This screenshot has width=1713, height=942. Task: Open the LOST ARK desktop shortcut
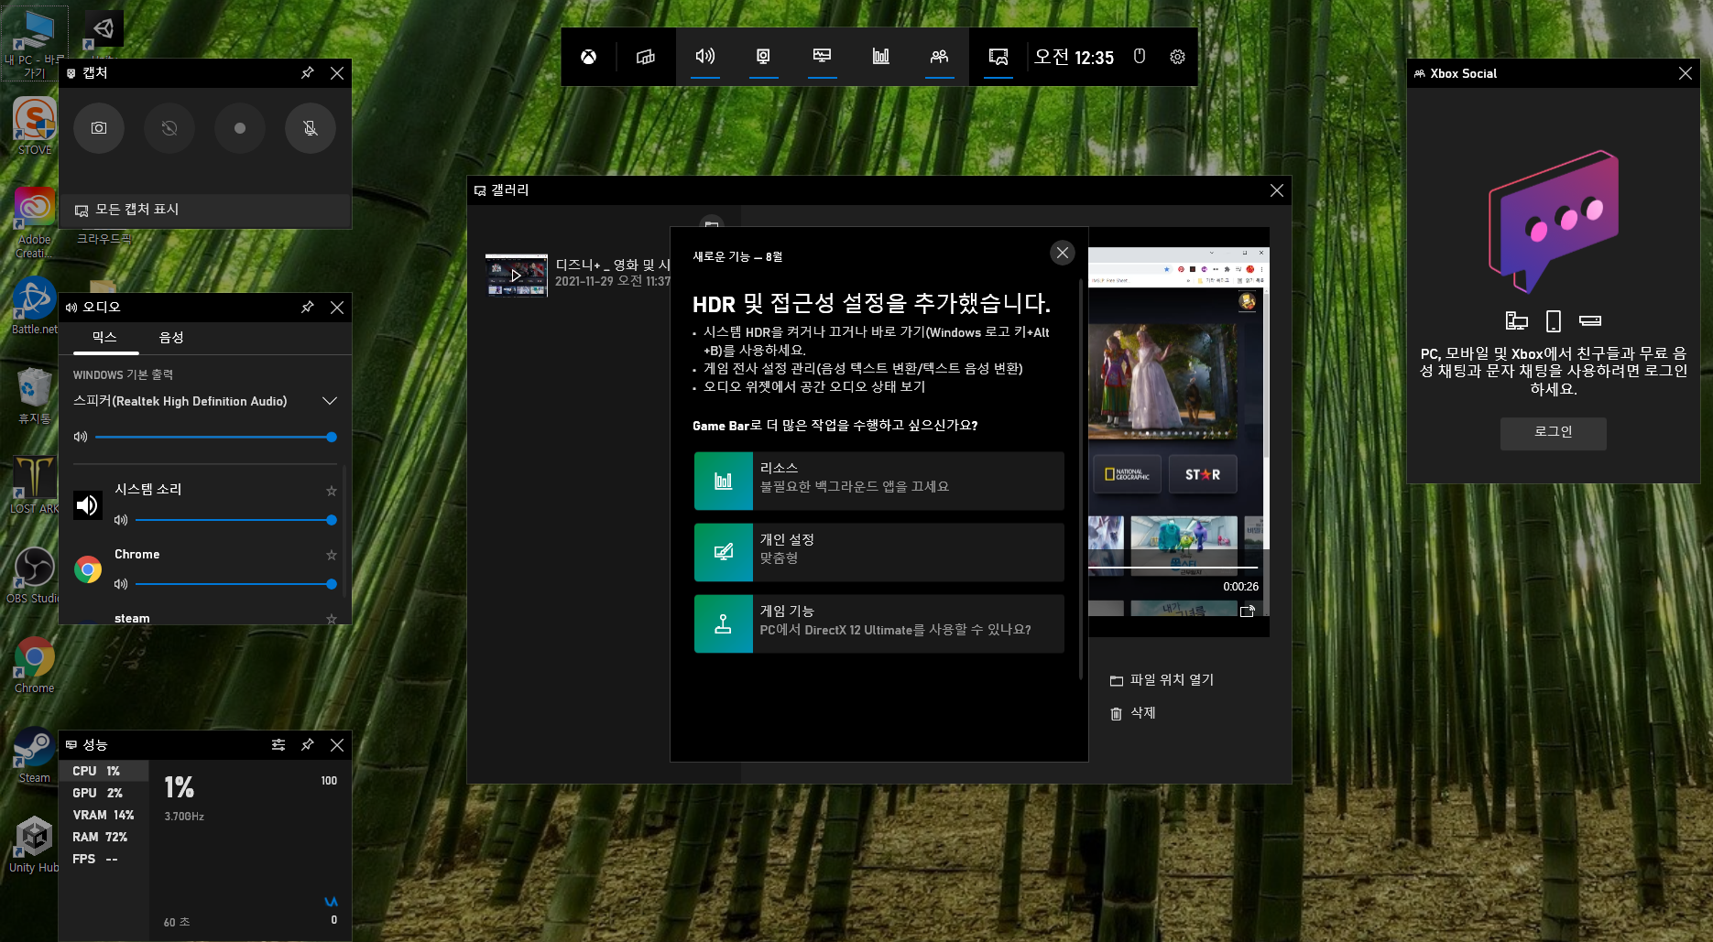tap(35, 485)
